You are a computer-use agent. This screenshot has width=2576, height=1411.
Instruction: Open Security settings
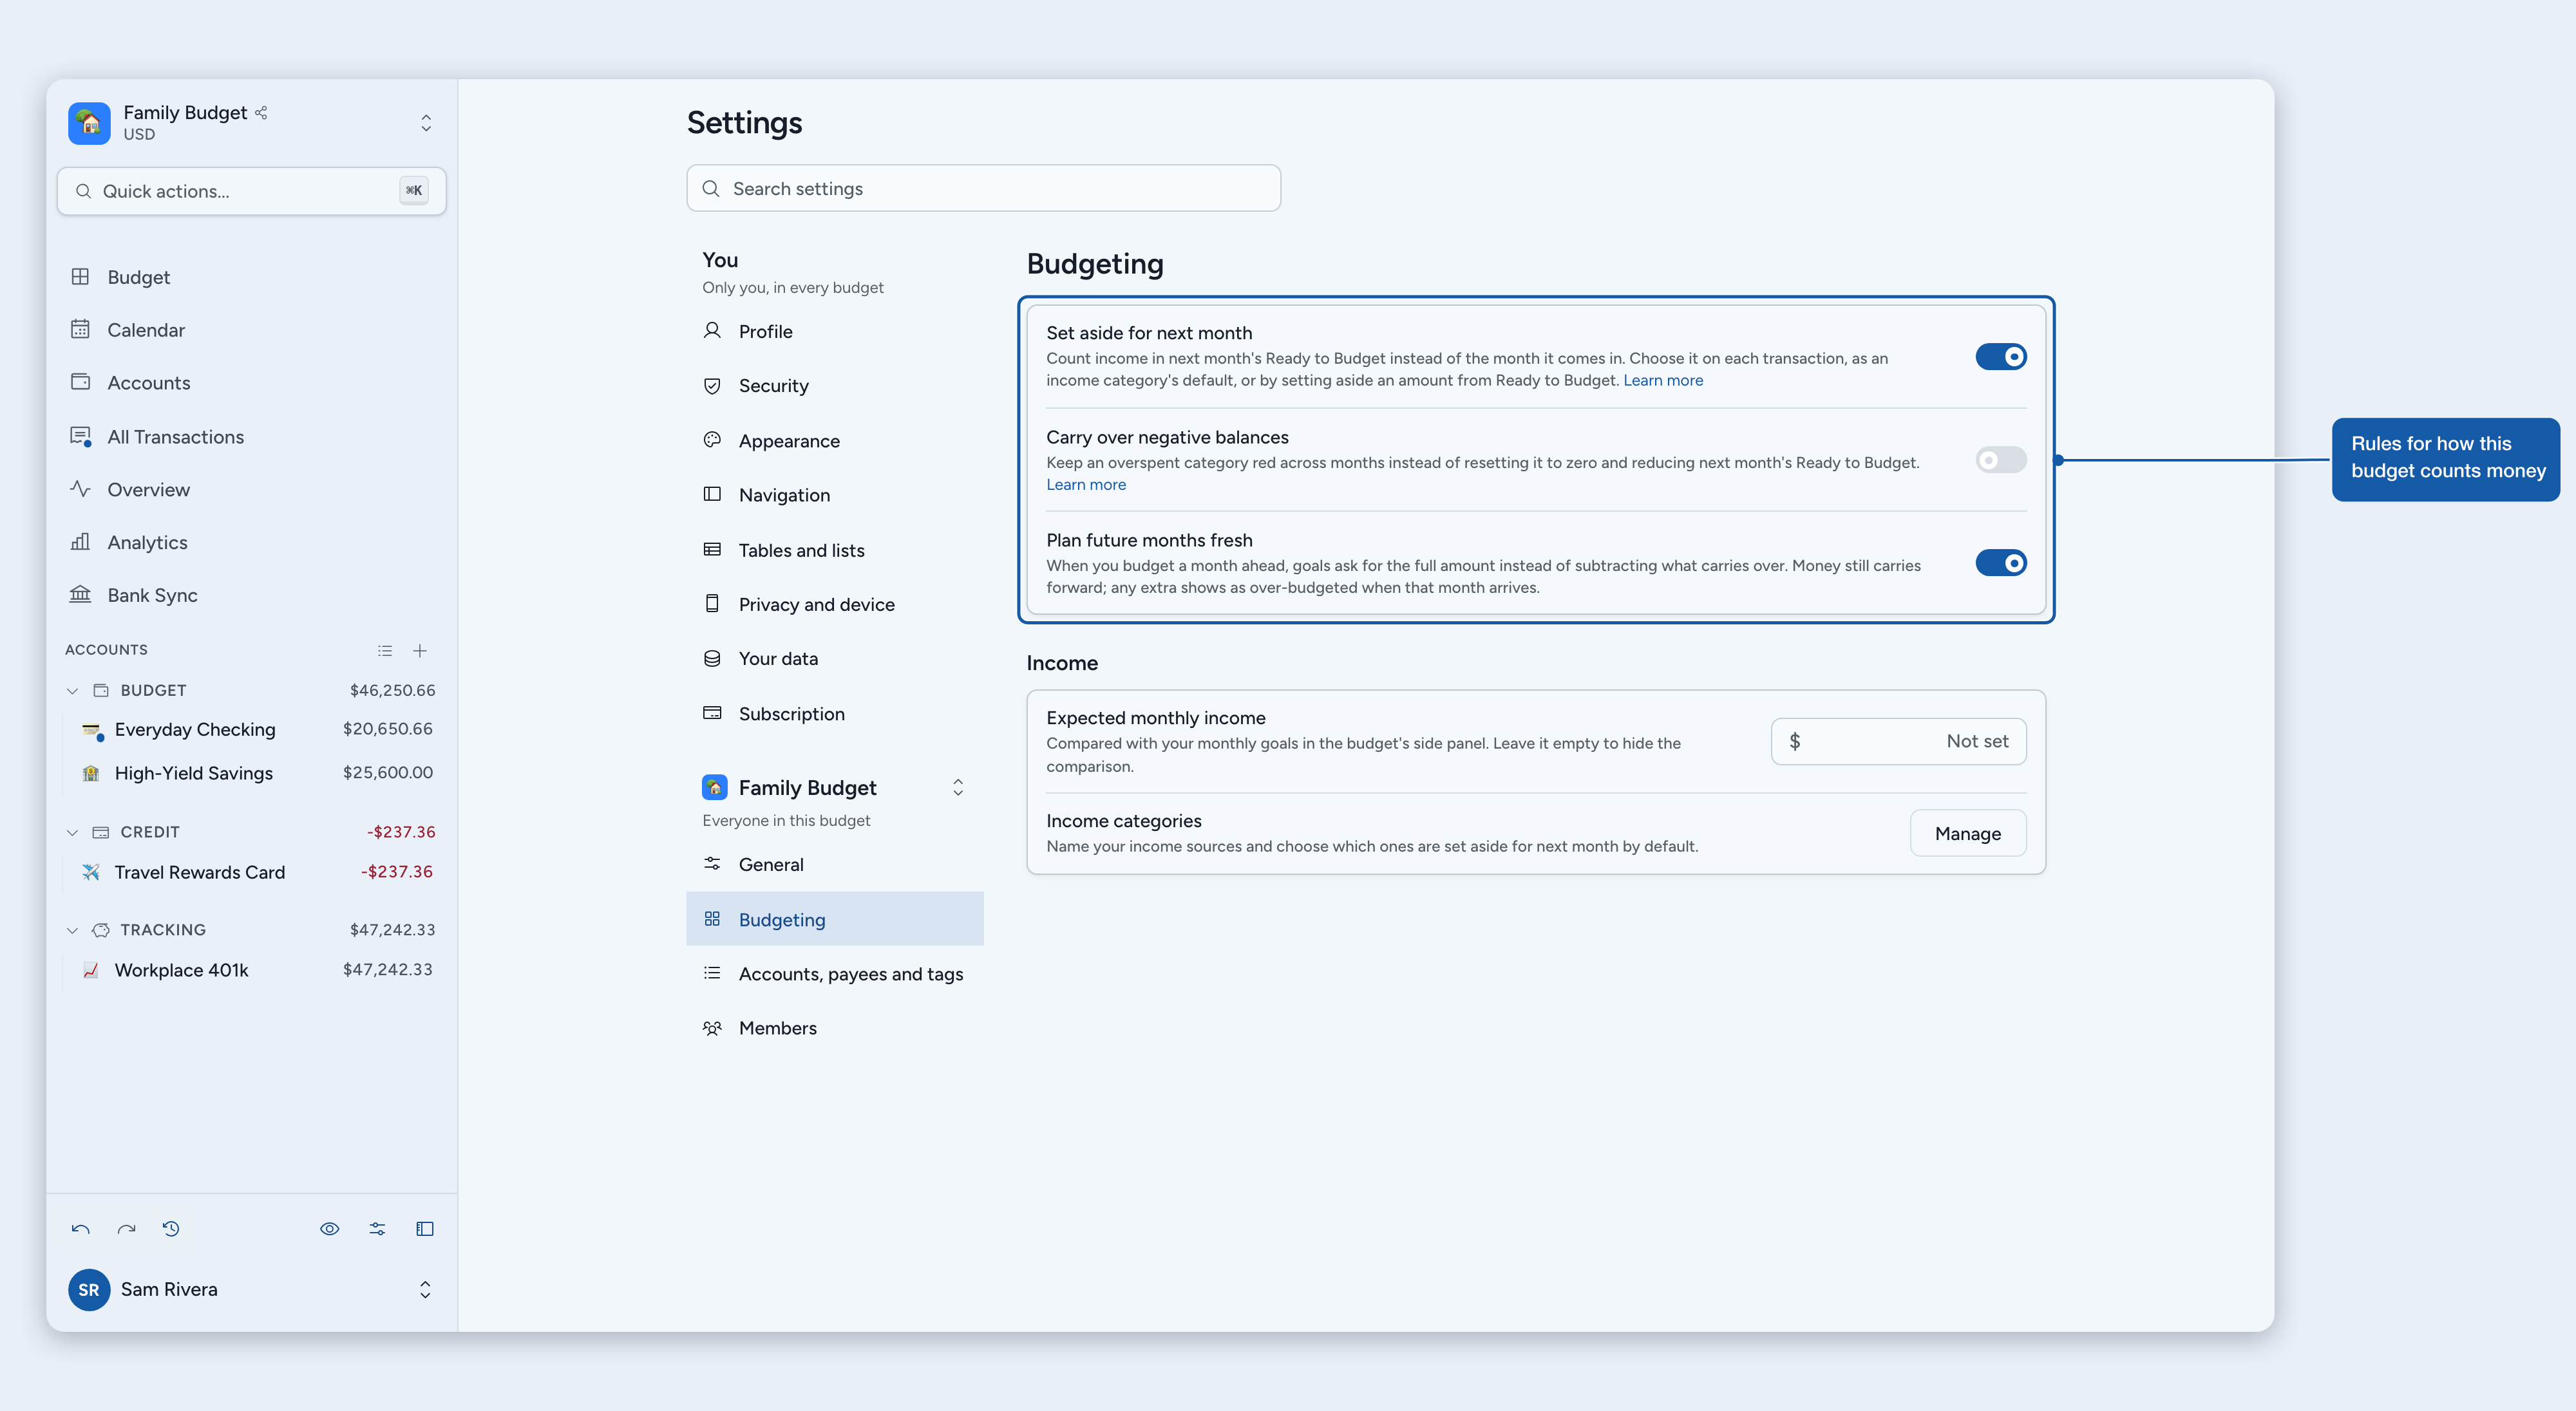(x=835, y=386)
